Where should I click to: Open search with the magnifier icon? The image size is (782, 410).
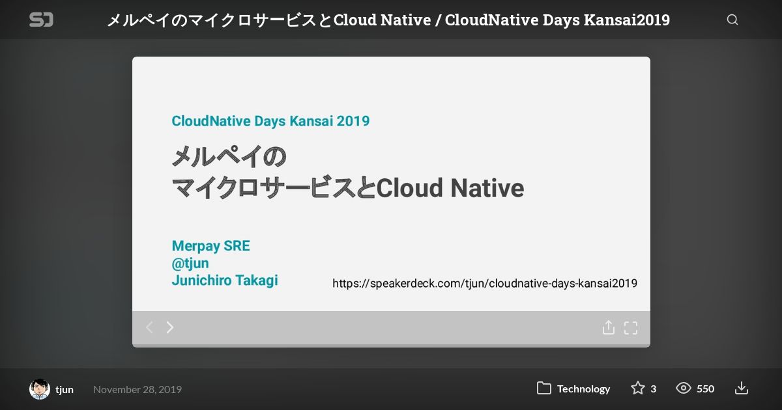pos(732,20)
